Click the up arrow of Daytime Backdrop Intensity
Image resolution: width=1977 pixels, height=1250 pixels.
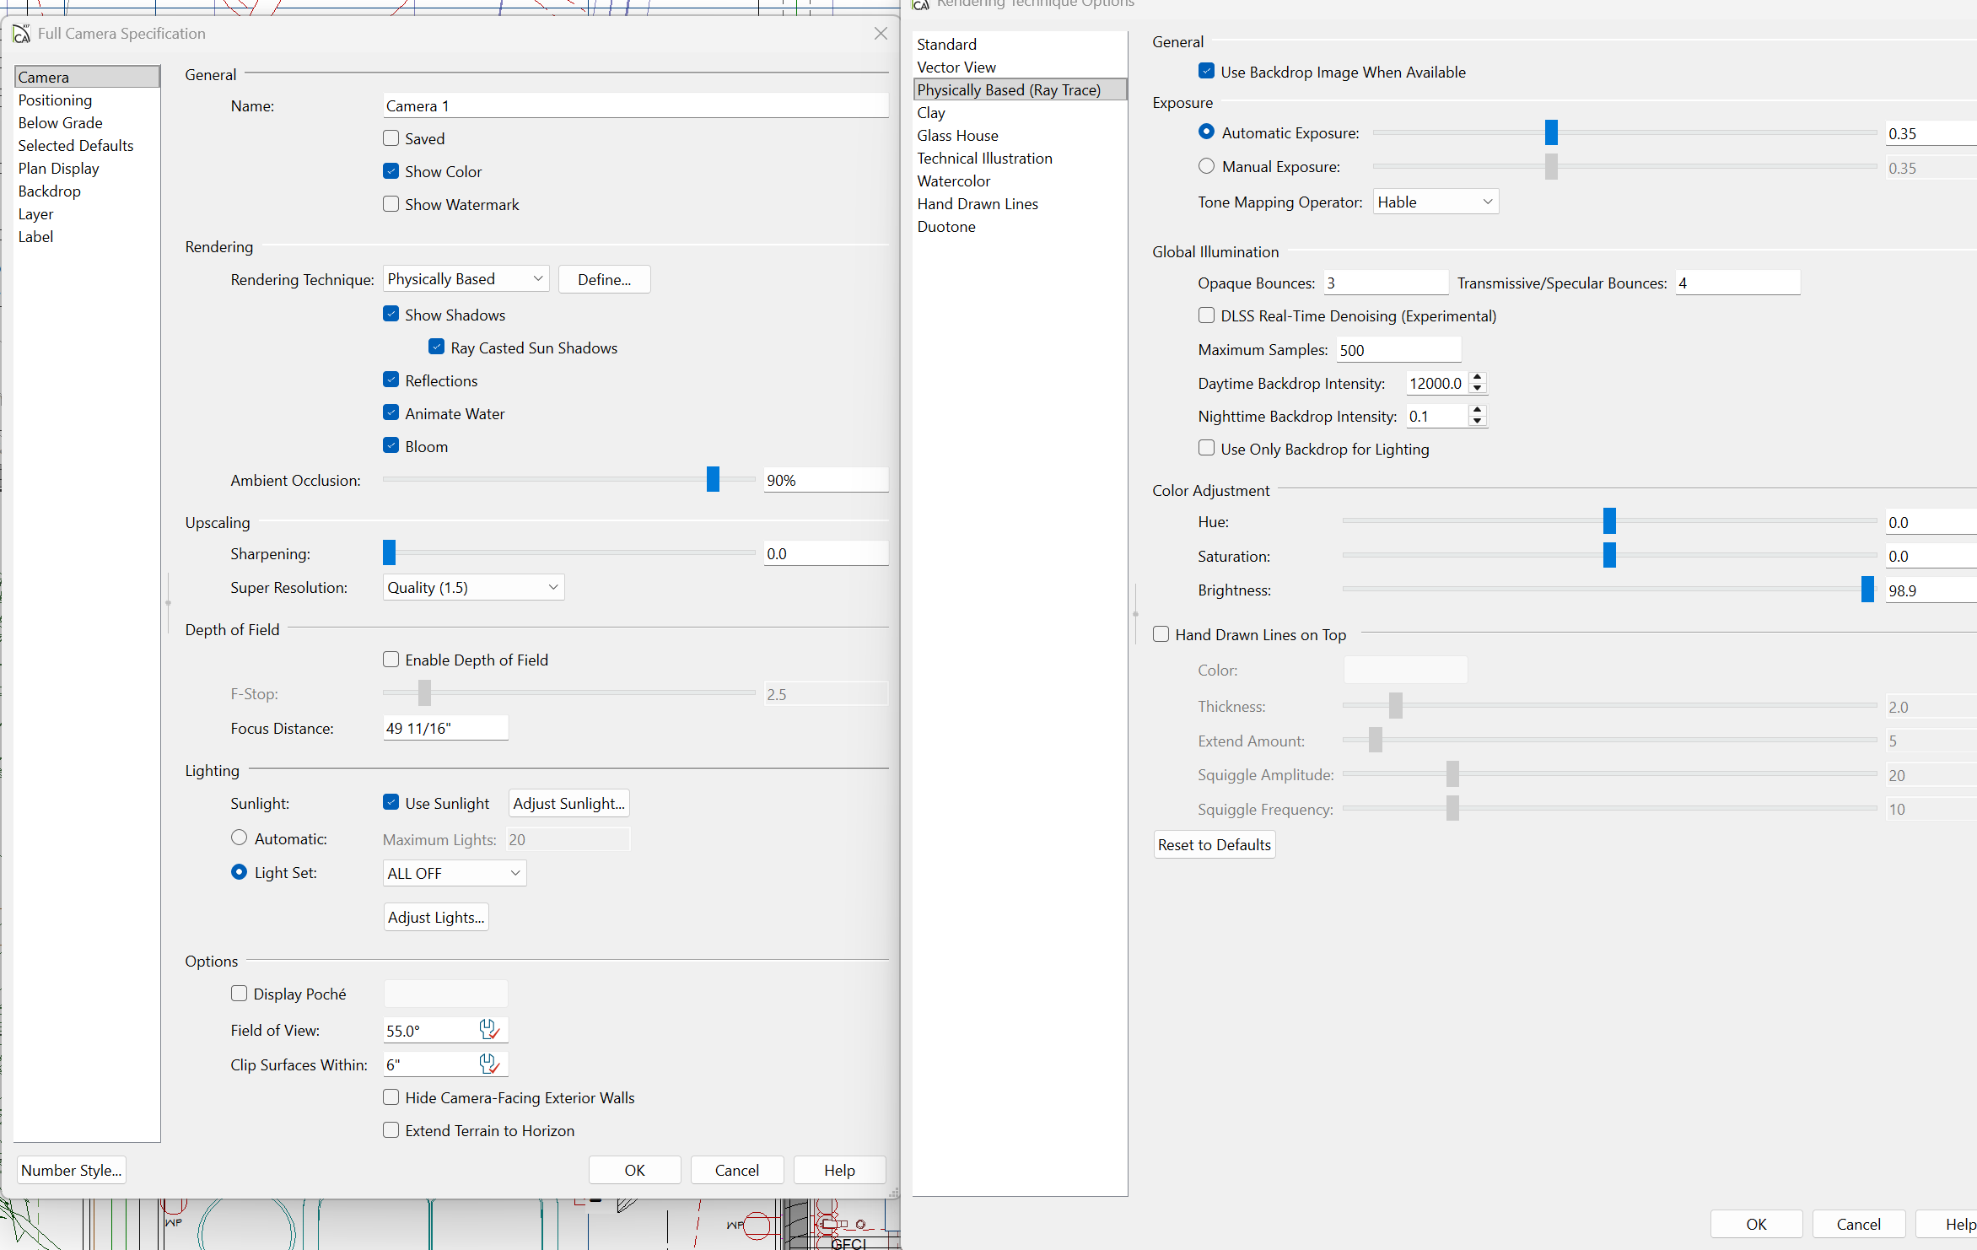1478,378
